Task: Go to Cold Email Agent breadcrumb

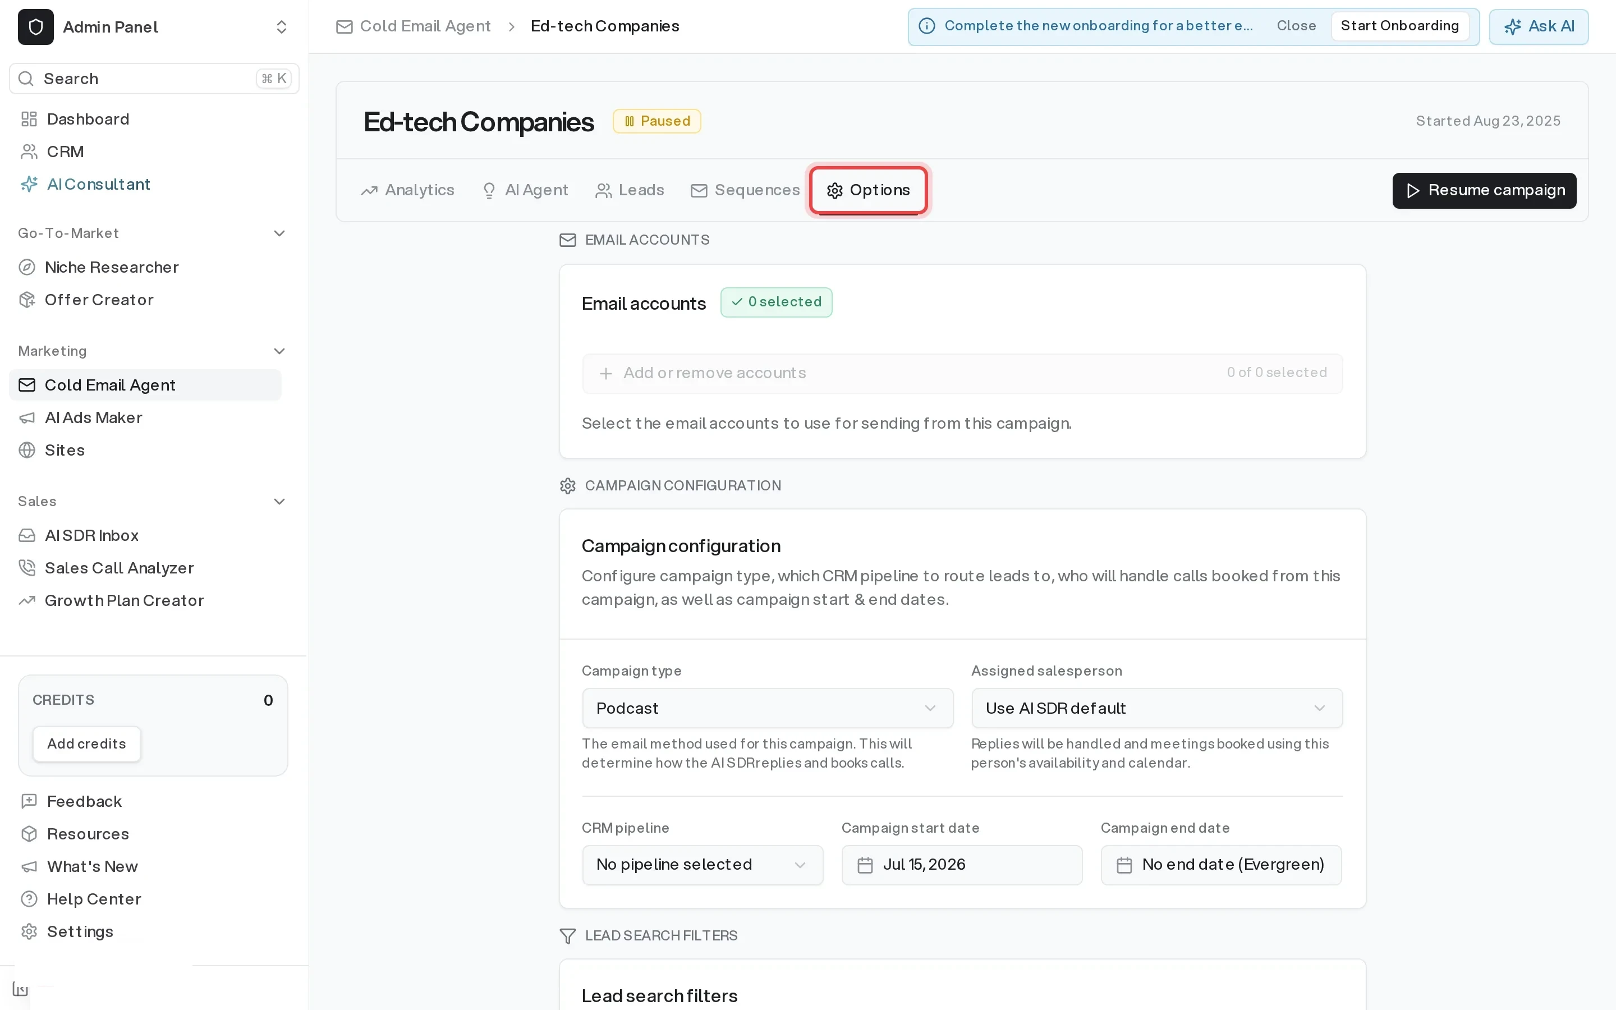Action: [x=425, y=26]
